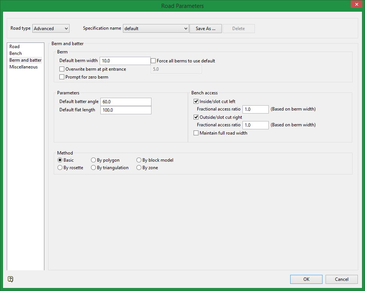The image size is (365, 291).
Task: Enable Force all berms to use default
Action: [x=153, y=61]
